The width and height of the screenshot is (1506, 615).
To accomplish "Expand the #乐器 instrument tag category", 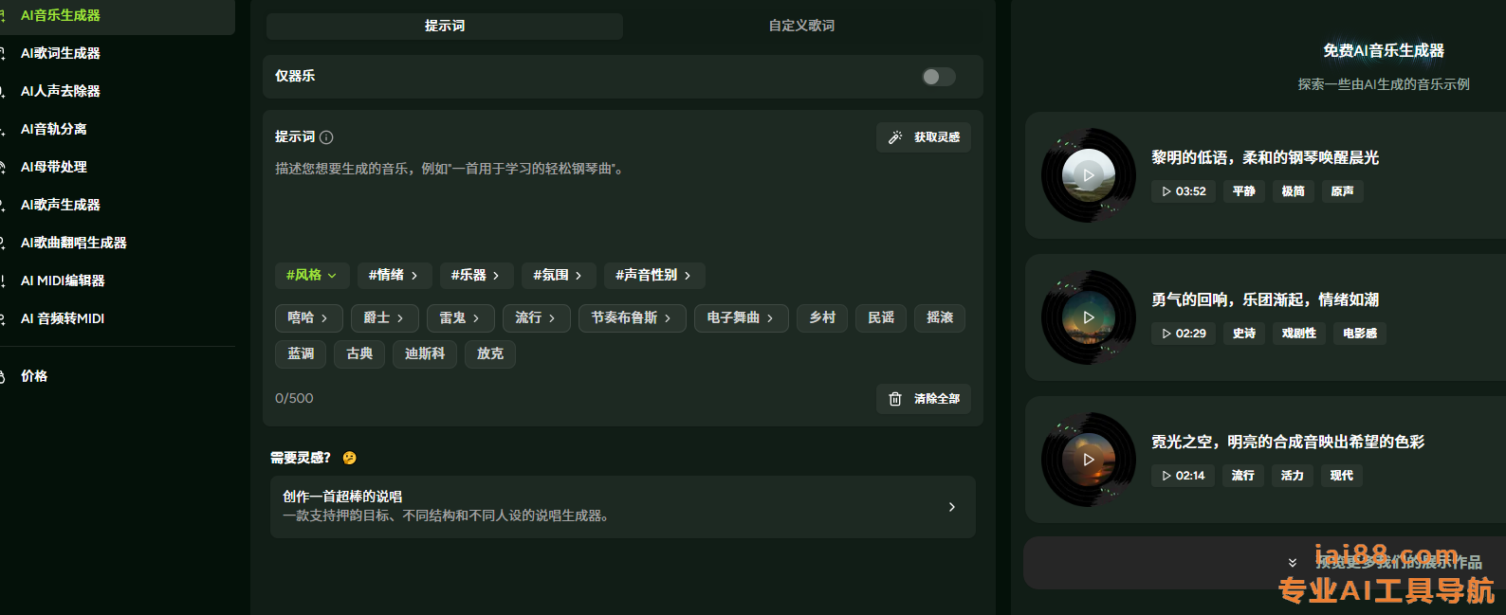I will (x=474, y=276).
